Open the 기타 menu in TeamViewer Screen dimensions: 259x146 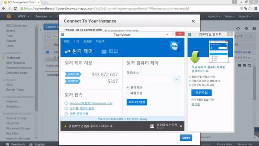[x=76, y=41]
